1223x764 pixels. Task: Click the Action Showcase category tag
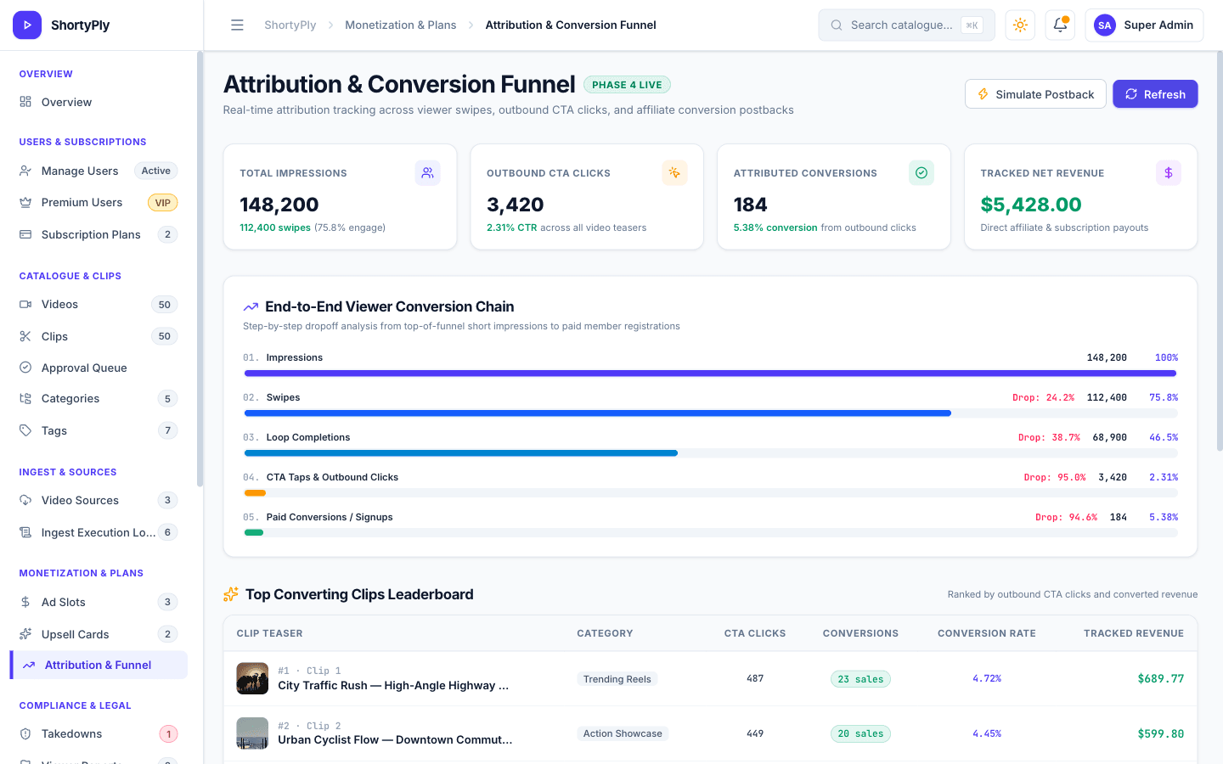click(623, 733)
